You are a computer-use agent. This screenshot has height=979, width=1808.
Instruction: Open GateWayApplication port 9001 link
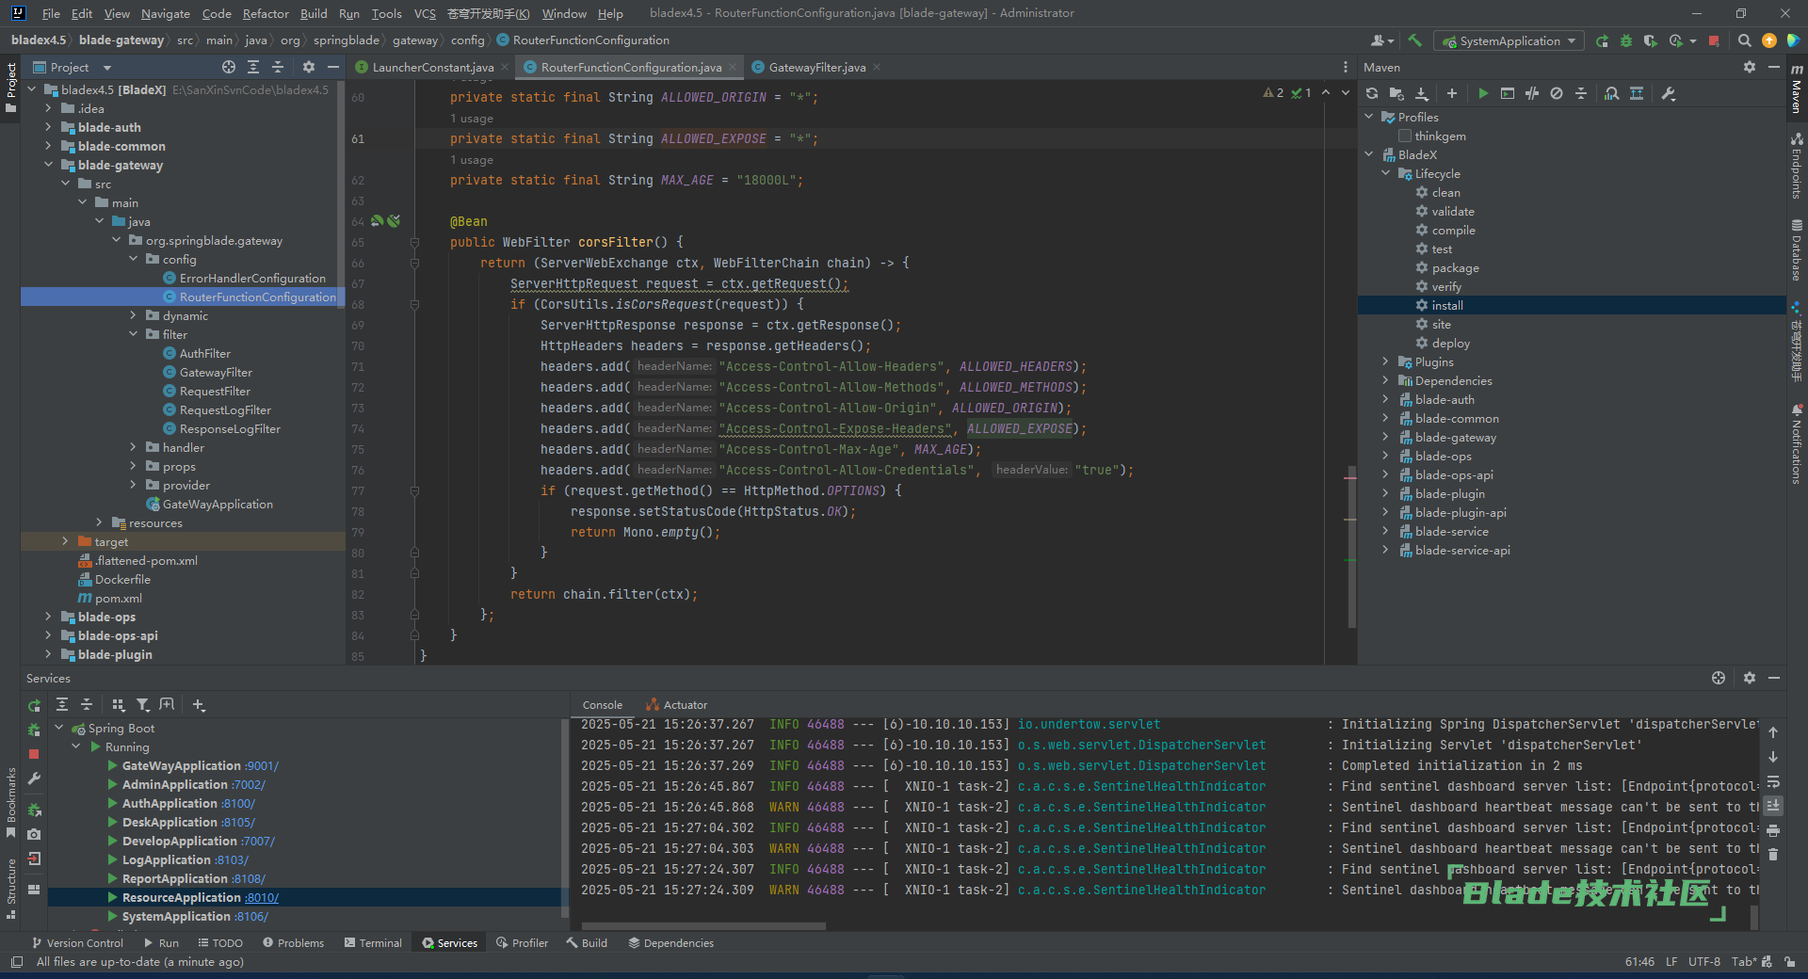(262, 765)
